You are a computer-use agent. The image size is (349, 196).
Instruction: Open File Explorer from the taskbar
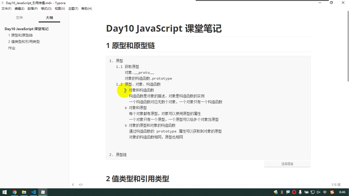[x=24, y=192]
